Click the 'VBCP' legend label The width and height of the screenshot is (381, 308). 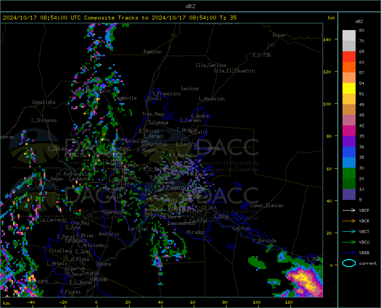click(x=364, y=210)
